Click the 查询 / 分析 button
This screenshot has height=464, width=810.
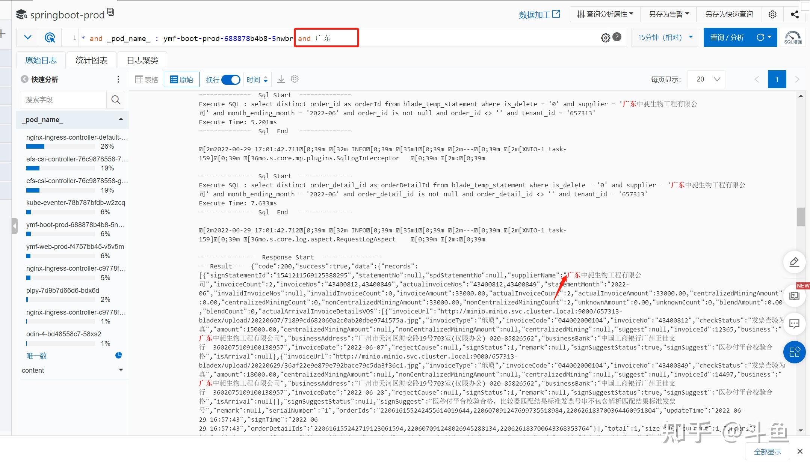pyautogui.click(x=727, y=38)
